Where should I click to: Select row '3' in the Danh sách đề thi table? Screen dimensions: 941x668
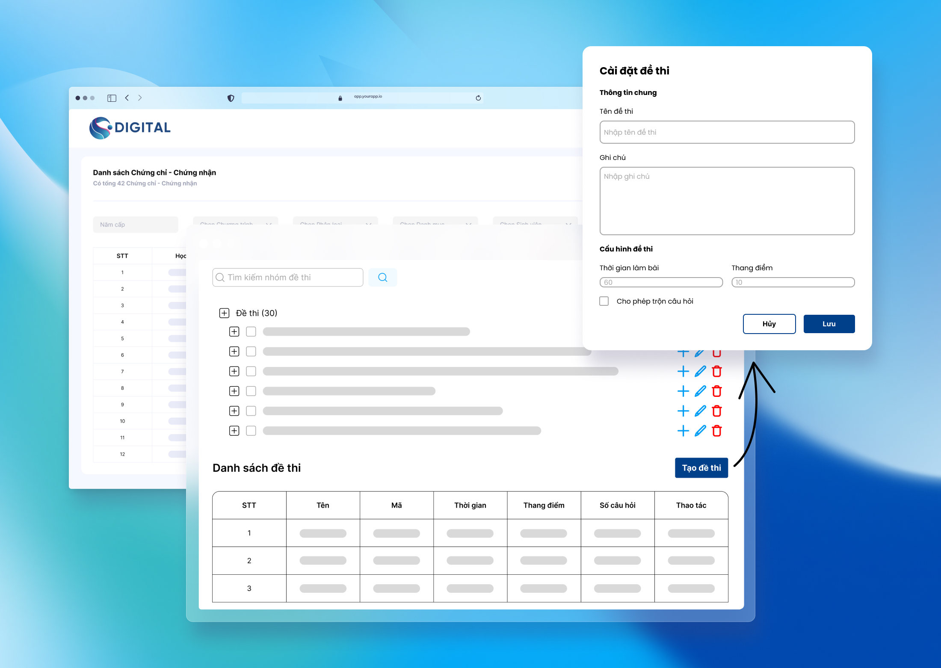(x=470, y=588)
